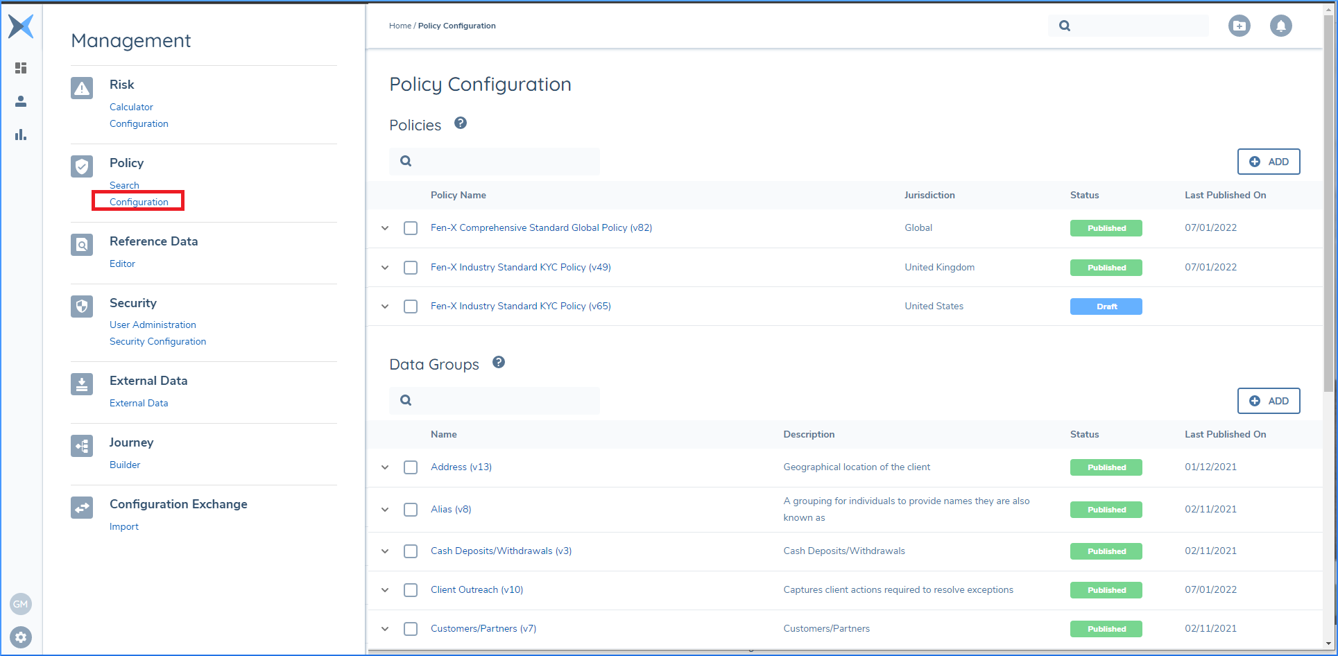Click the Data Groups search field

503,400
